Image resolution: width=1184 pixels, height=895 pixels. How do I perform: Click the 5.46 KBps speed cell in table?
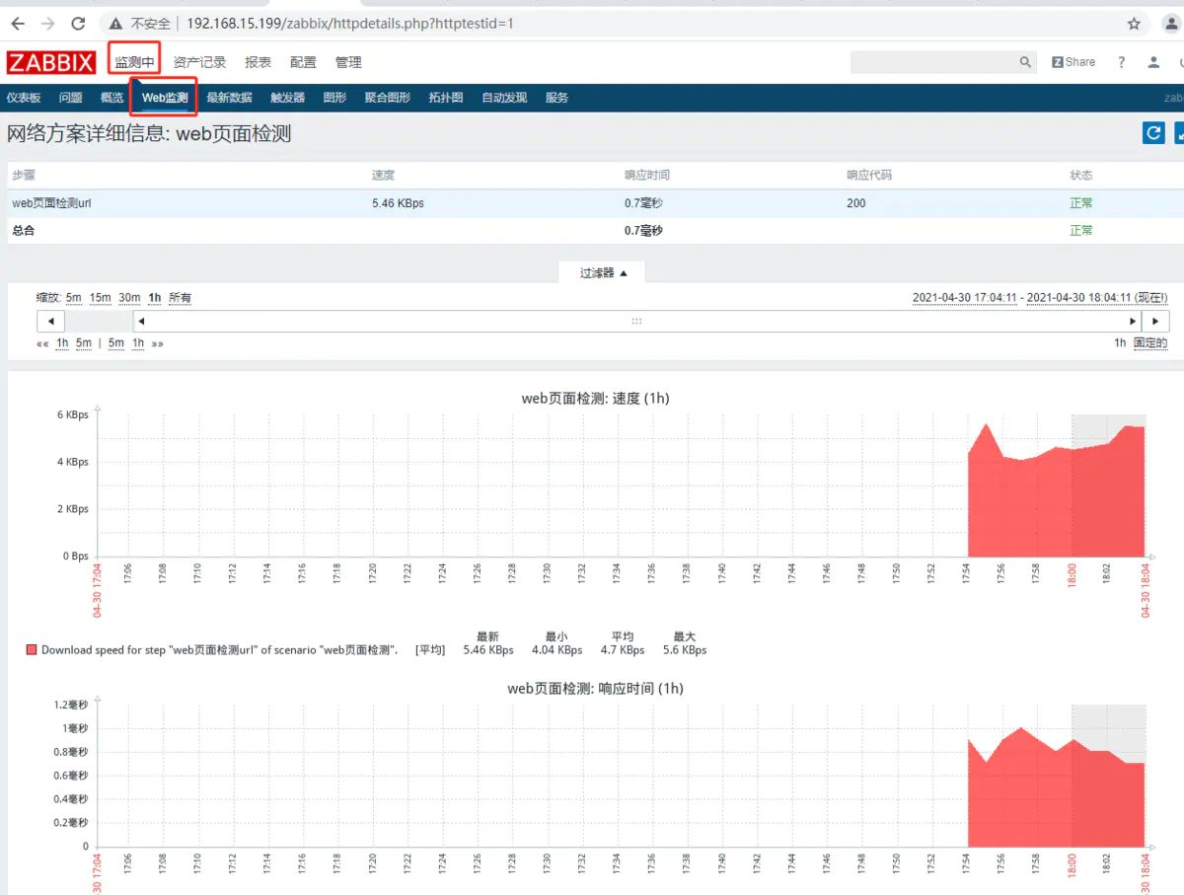(x=398, y=203)
